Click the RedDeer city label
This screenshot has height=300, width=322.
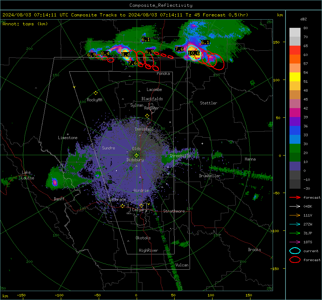click(152, 108)
